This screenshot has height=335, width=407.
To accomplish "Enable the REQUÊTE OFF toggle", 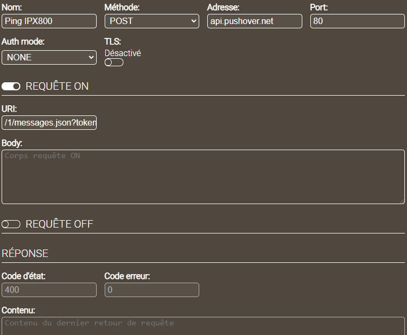I will (x=11, y=224).
